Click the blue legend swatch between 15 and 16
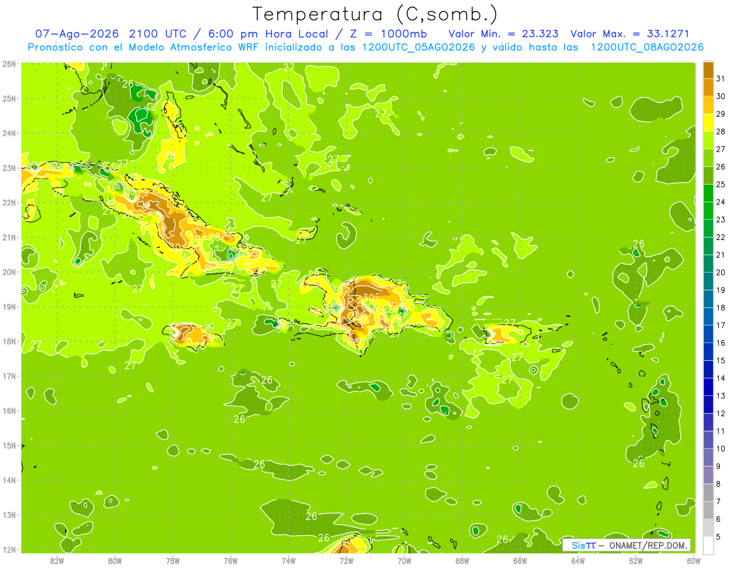The width and height of the screenshot is (737, 569). pyautogui.click(x=708, y=352)
